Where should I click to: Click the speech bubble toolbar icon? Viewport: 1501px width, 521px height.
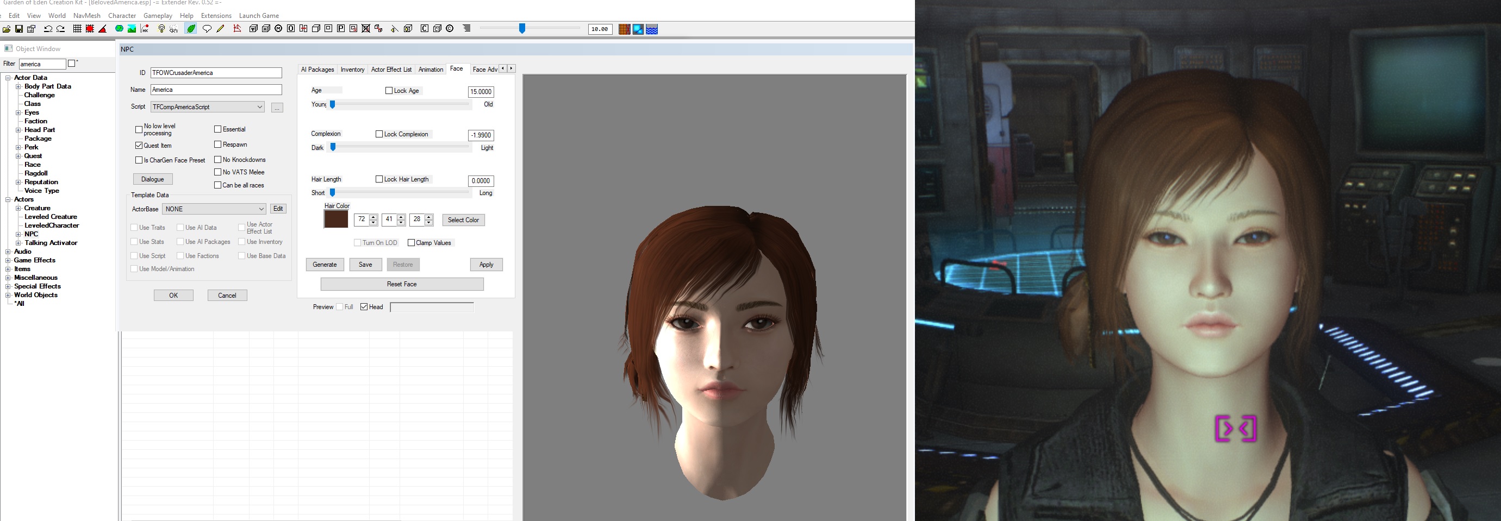pos(207,29)
